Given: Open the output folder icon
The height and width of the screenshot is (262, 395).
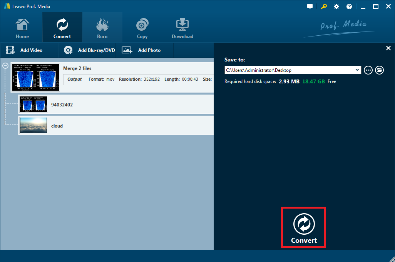Looking at the screenshot, I should (x=379, y=70).
